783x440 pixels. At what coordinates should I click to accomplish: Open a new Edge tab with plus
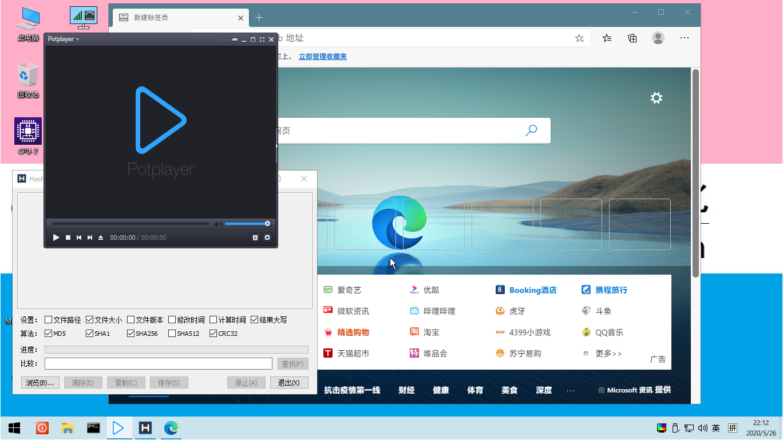[x=259, y=18]
